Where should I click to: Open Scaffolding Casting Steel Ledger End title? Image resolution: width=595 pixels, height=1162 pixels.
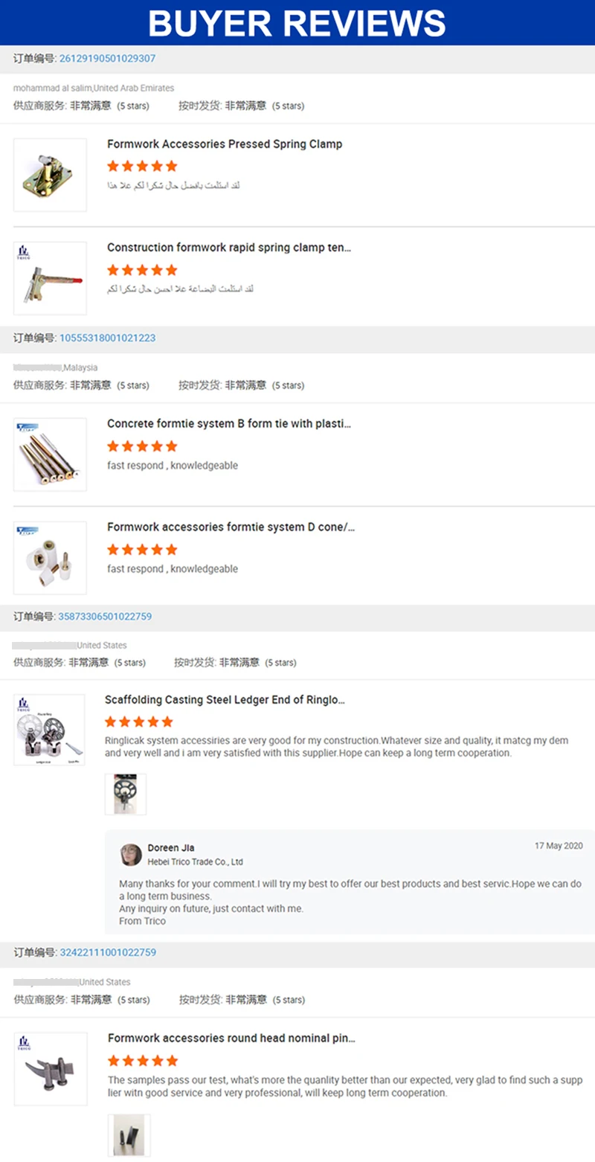(x=225, y=700)
